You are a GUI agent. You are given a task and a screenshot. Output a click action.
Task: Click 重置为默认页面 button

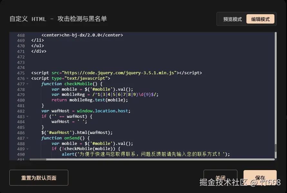click(39, 178)
